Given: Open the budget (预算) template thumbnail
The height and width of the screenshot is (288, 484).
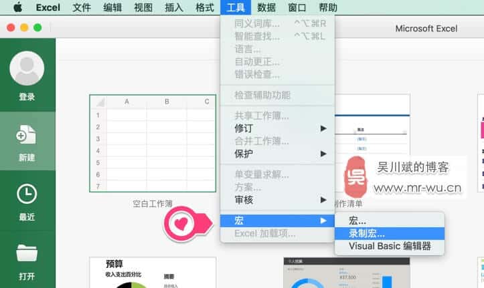Looking at the screenshot, I should (x=153, y=272).
